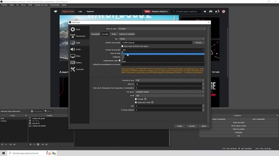The height and width of the screenshot is (156, 279).
Task: Enable the Previsão checkbox
Action: click(136, 99)
